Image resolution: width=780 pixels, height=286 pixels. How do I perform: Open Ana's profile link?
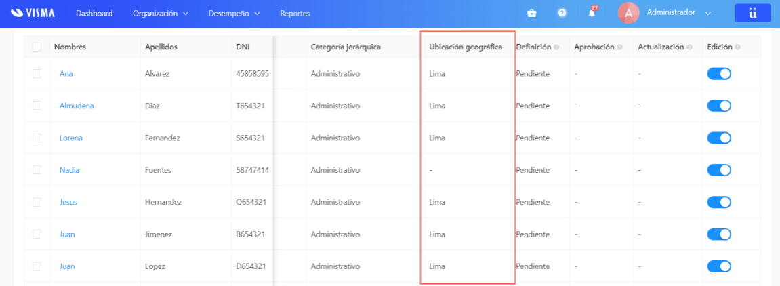click(66, 74)
